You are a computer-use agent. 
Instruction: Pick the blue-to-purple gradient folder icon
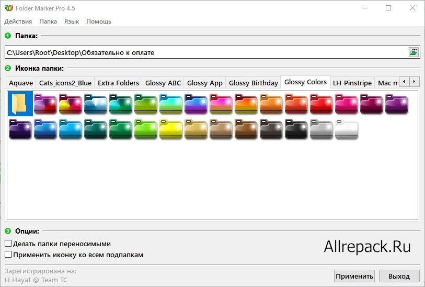point(196,104)
